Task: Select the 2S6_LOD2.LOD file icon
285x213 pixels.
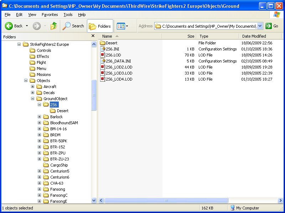Action: tap(103, 67)
